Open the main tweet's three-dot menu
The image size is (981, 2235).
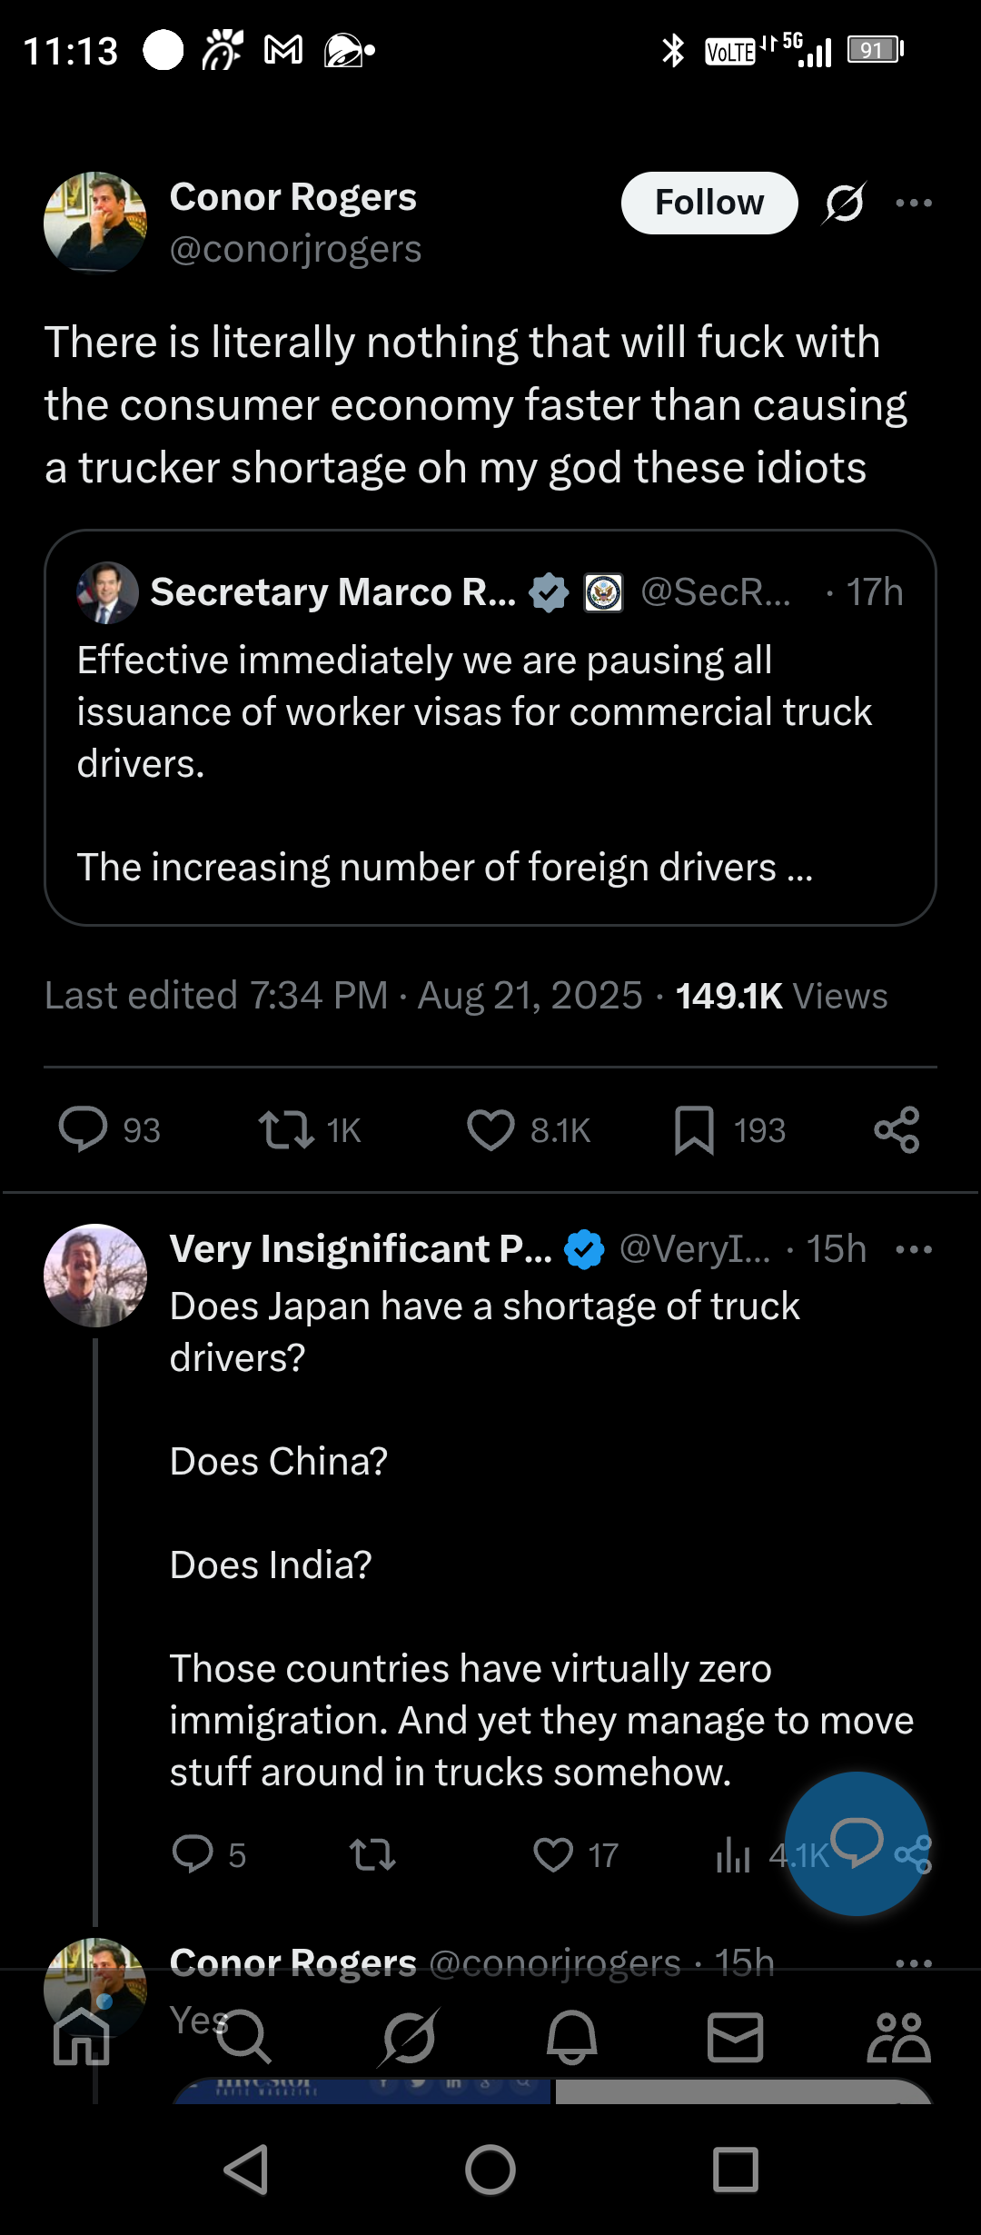[914, 203]
